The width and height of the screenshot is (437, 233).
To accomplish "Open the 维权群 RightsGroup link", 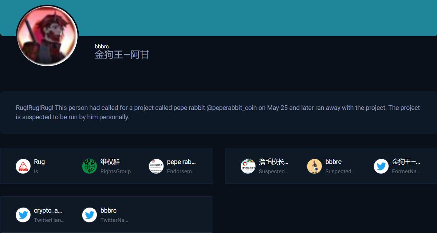I will click(x=110, y=162).
